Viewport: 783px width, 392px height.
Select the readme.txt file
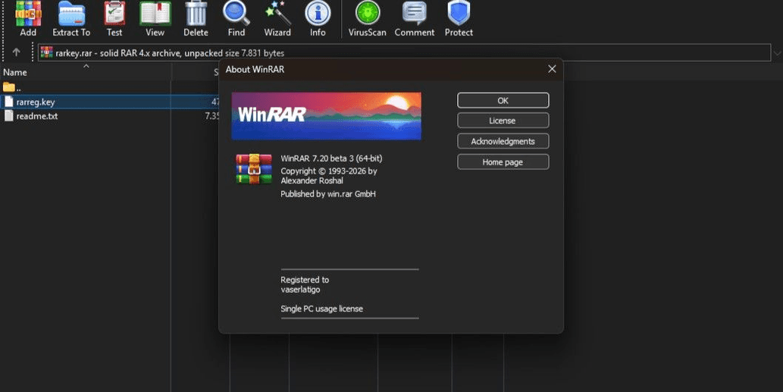click(37, 116)
